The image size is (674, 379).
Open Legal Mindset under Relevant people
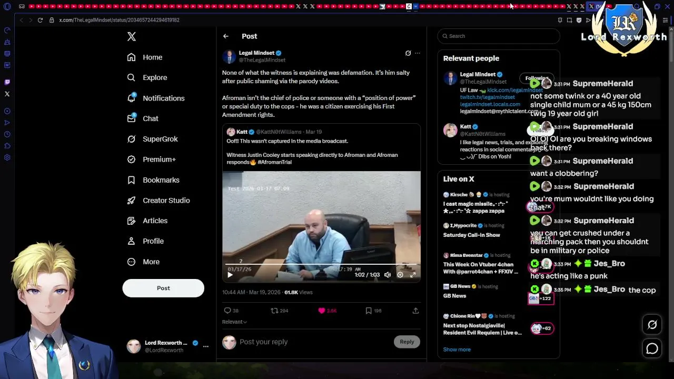[x=478, y=74]
